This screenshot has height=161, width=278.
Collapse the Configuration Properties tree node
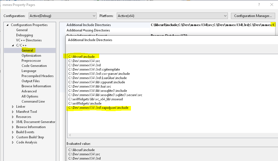(7, 25)
